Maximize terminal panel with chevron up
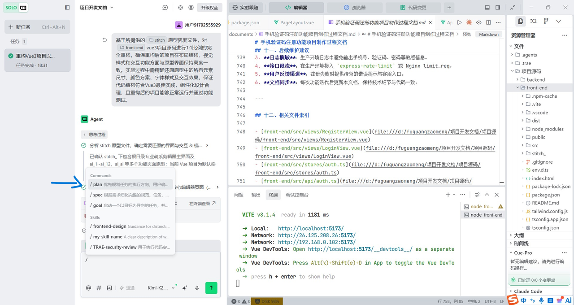 click(487, 195)
